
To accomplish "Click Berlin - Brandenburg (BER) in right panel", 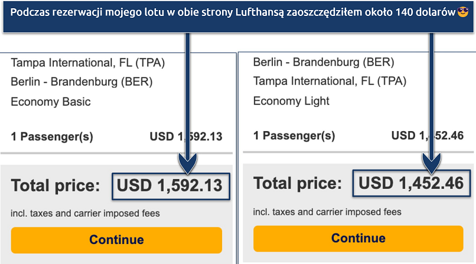I will [x=323, y=62].
